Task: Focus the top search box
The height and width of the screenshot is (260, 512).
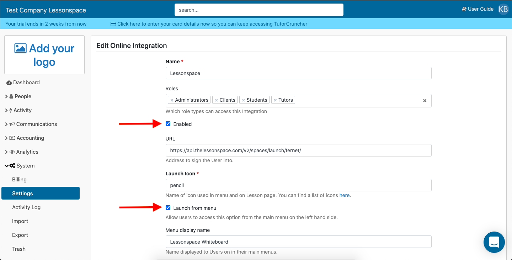Action: pos(259,10)
